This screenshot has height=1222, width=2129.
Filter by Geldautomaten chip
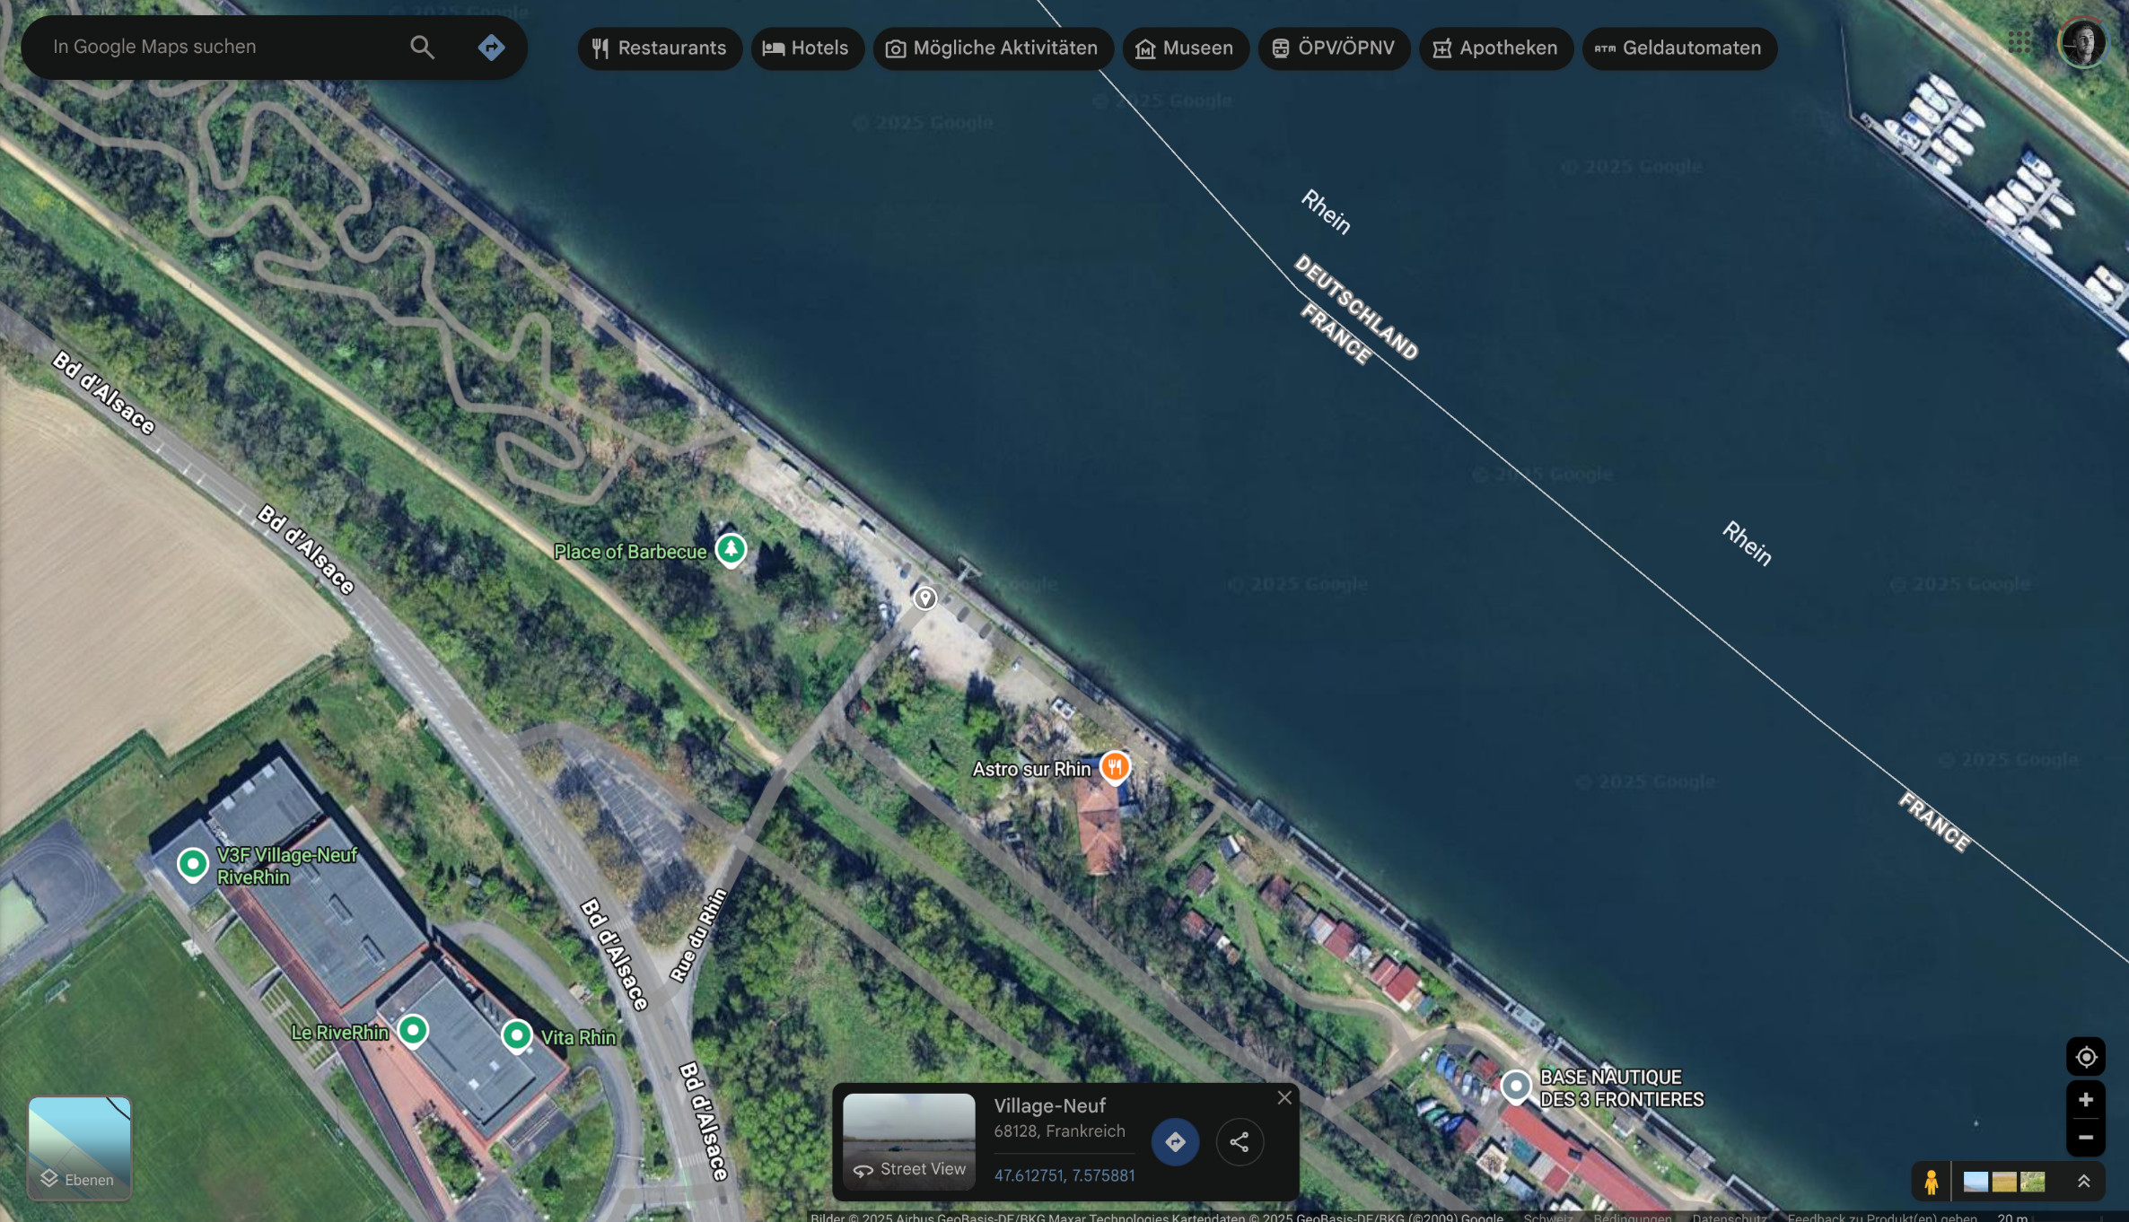1679,48
